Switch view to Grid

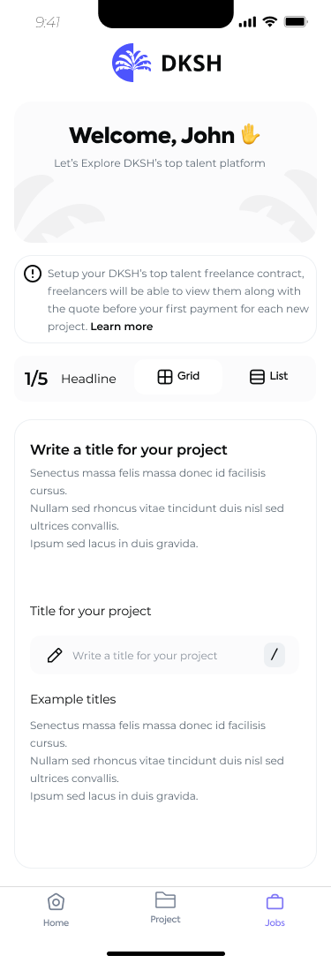click(x=178, y=377)
